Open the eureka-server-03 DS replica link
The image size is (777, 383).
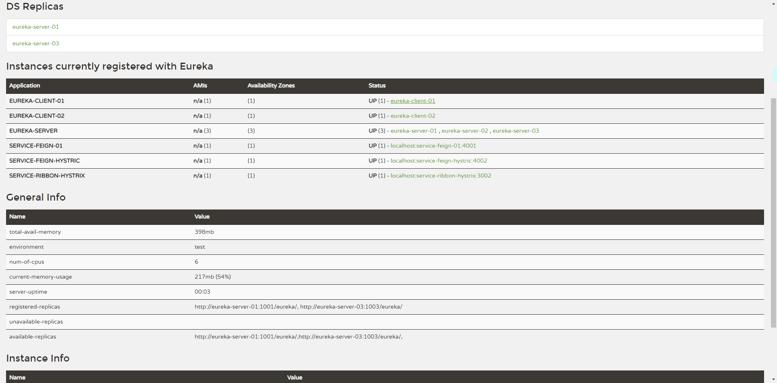point(36,43)
